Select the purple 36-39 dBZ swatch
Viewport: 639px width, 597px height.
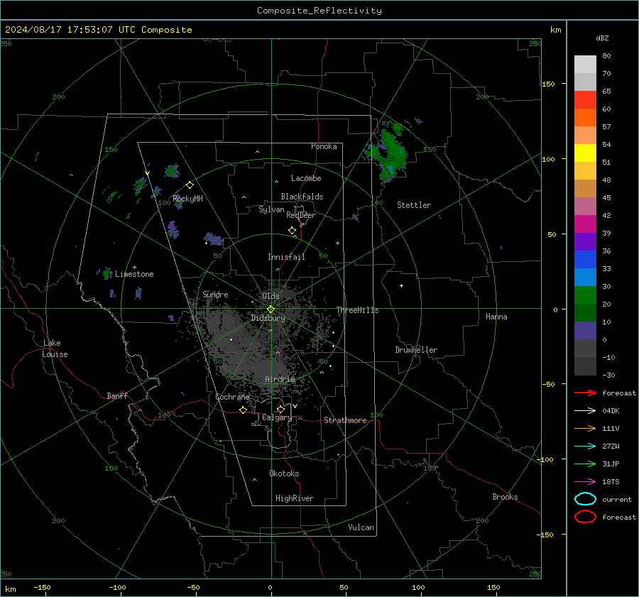tap(585, 242)
